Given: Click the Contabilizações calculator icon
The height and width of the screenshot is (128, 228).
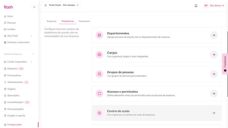Looking at the screenshot, I should click(x=5, y=102).
